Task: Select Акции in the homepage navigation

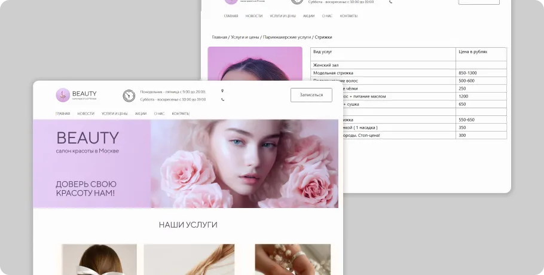Action: [x=140, y=114]
